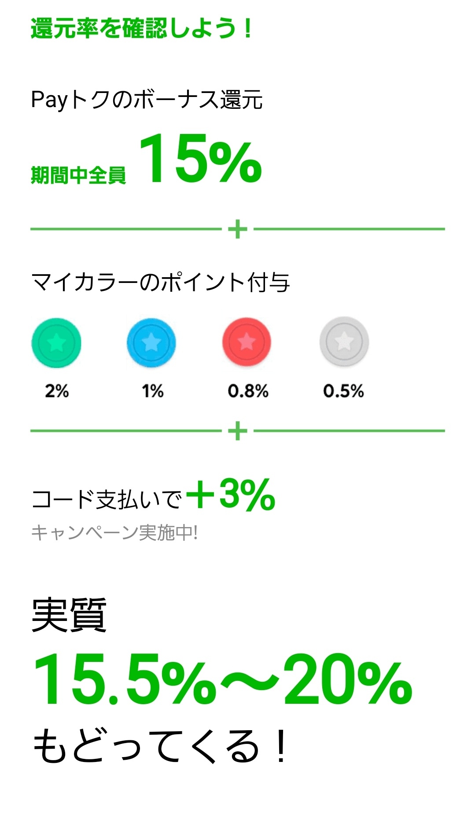Tap the large green 15% figure
The width and height of the screenshot is (475, 821).
(x=200, y=159)
